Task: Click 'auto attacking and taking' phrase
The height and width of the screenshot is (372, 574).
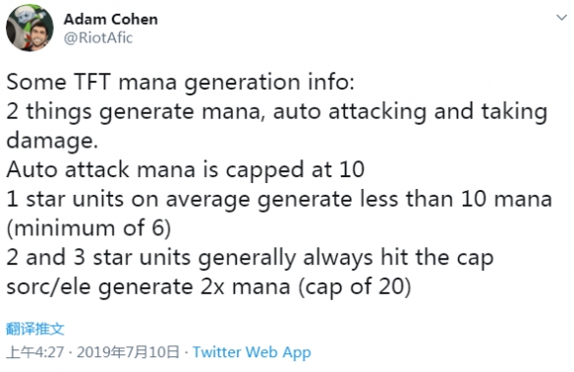Action: (410, 111)
